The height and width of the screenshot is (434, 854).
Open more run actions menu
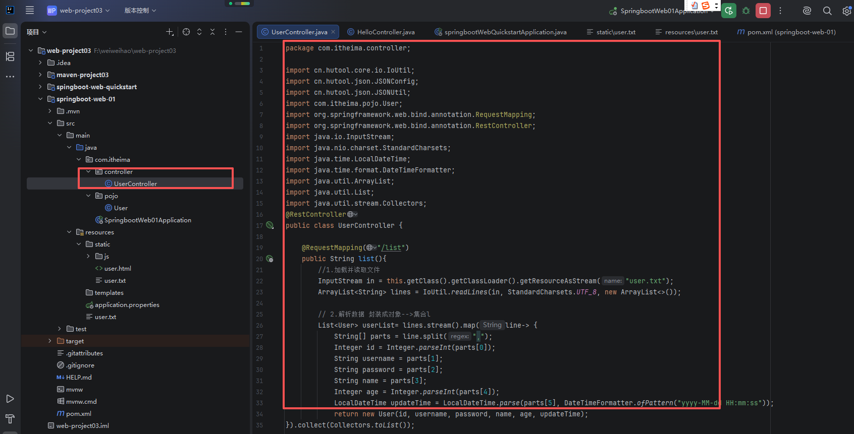780,11
